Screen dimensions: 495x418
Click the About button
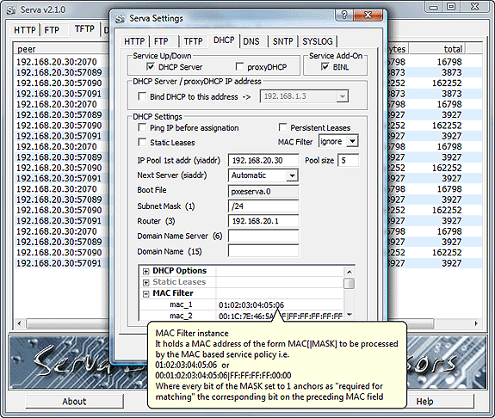74,402
